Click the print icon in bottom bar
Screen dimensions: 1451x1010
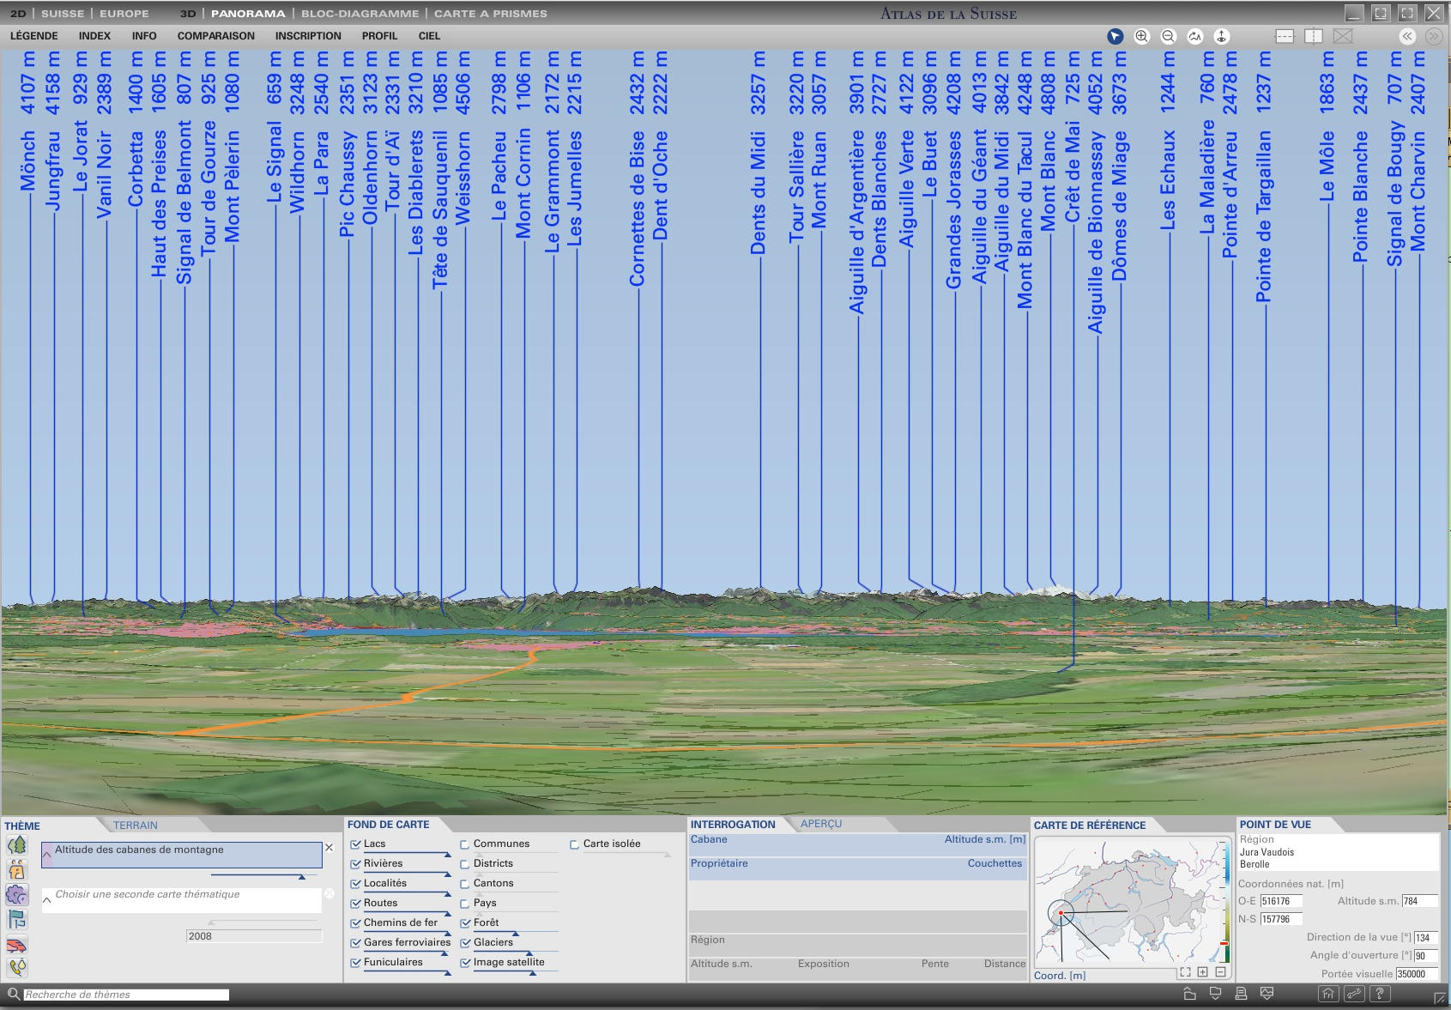click(x=1241, y=994)
